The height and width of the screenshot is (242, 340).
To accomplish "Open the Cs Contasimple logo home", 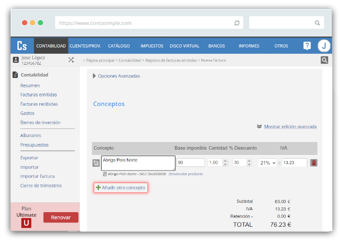I will (22, 46).
